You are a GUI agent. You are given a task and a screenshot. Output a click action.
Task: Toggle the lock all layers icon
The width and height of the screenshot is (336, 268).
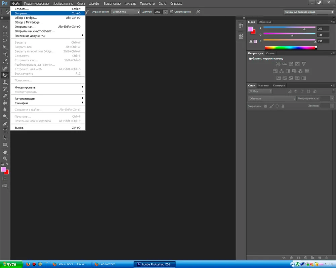[283, 106]
